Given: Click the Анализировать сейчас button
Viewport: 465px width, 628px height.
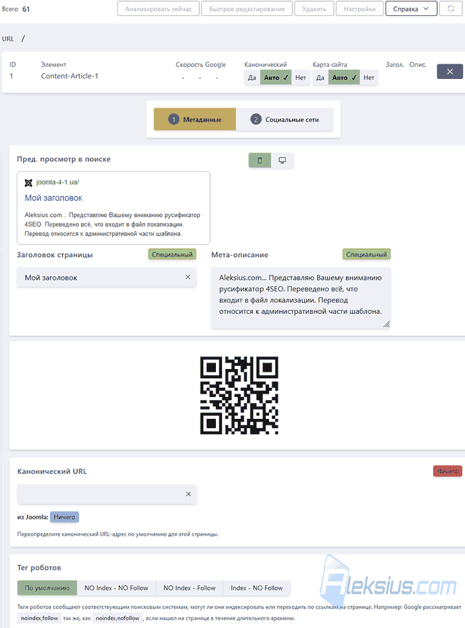Looking at the screenshot, I should pos(158,9).
